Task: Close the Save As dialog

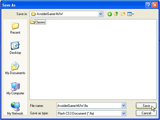Action: [x=155, y=5]
